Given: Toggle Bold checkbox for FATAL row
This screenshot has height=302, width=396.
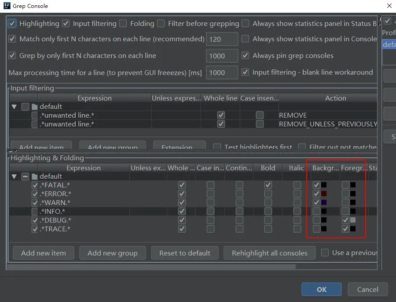Looking at the screenshot, I should [268, 185].
